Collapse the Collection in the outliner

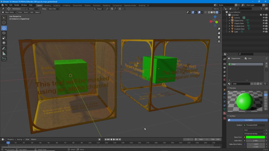226,15
